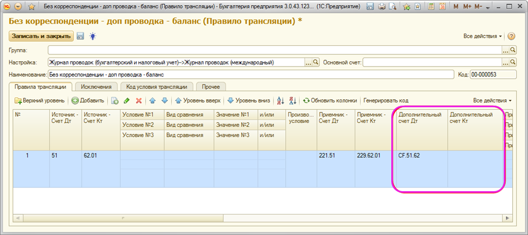Open the Код условия трансляции tab
The width and height of the screenshot is (528, 235).
coord(157,87)
